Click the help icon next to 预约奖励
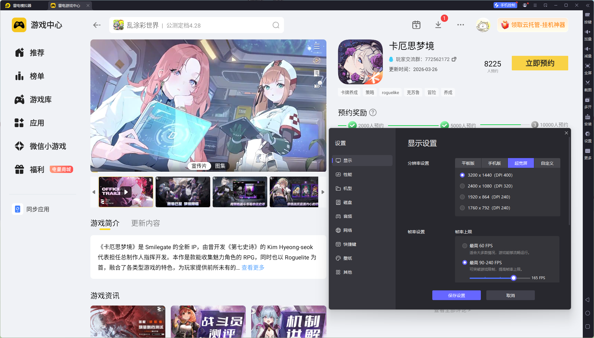The width and height of the screenshot is (594, 338). [x=373, y=113]
